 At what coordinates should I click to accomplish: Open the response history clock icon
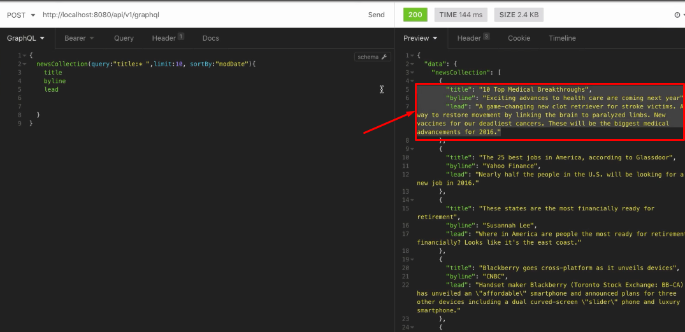pos(677,15)
